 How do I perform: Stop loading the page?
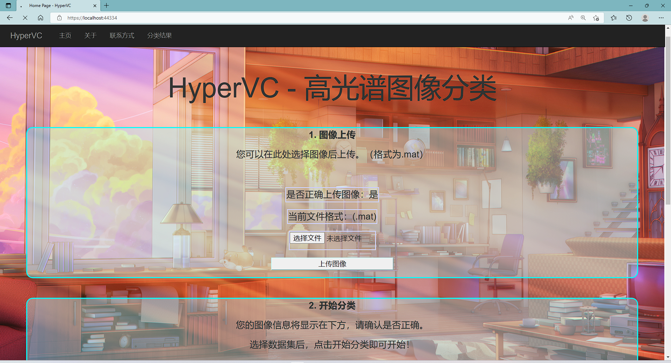pos(25,18)
